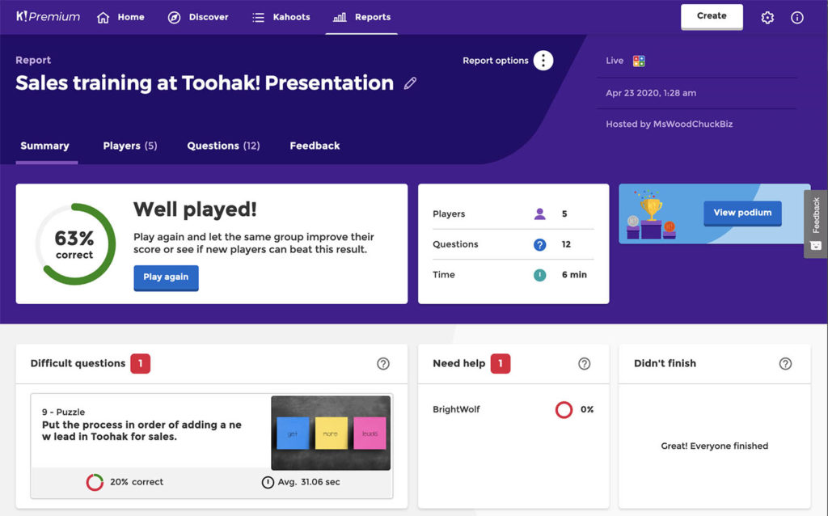Click the Discover compass icon
The height and width of the screenshot is (516, 828).
pyautogui.click(x=172, y=16)
